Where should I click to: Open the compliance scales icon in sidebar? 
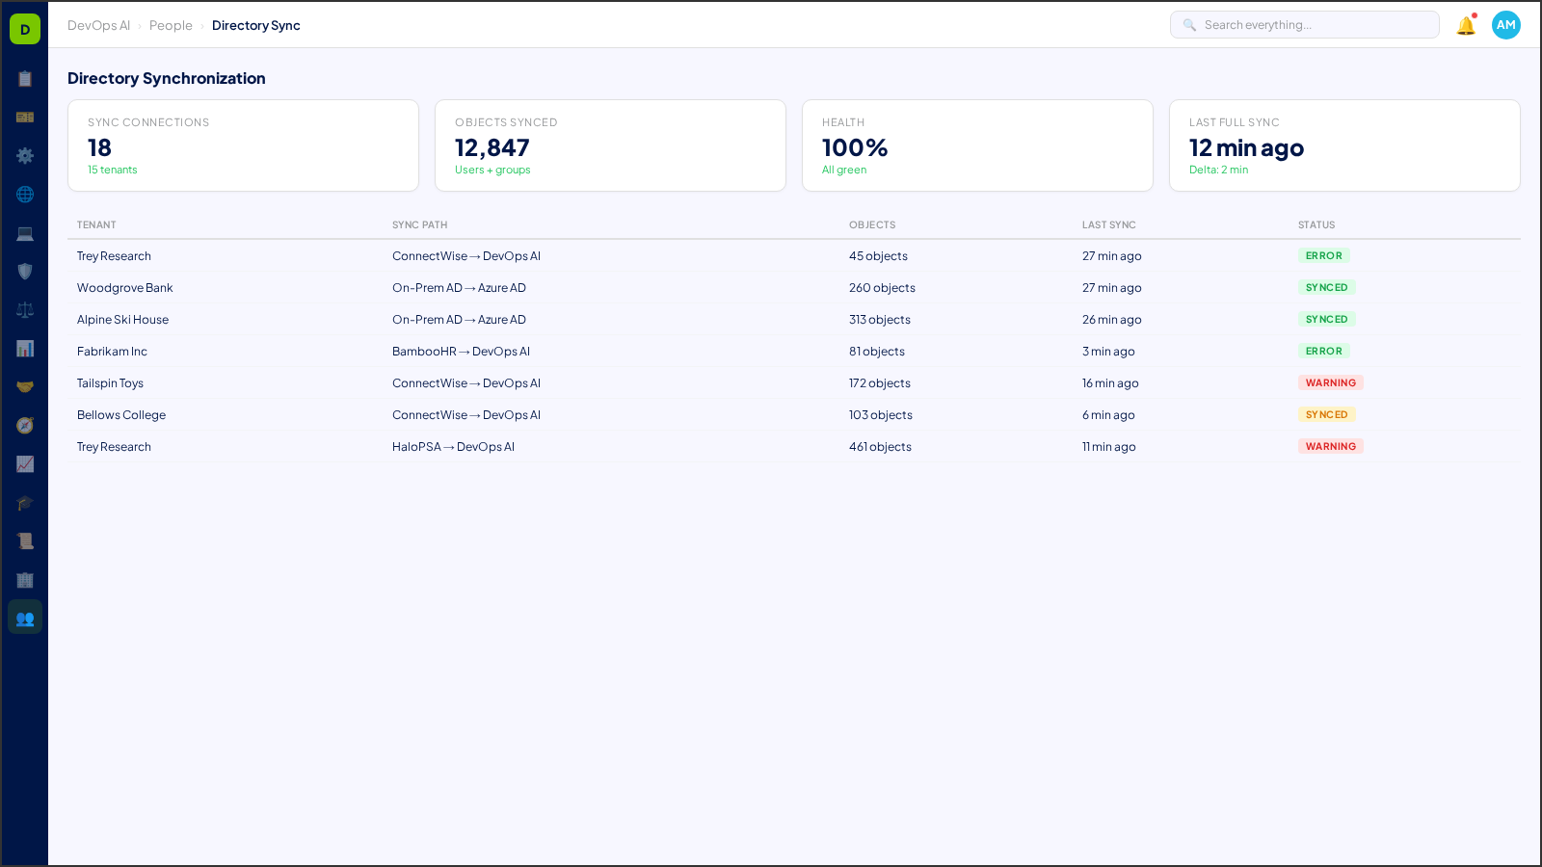(x=25, y=309)
